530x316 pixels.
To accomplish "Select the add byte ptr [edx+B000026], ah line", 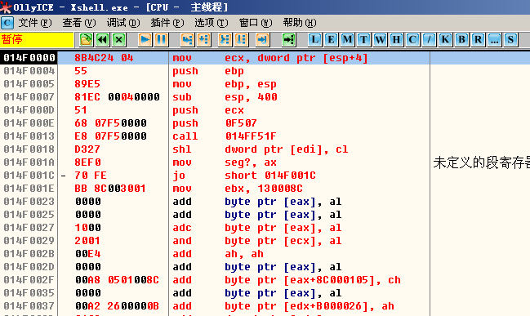I will pos(283,306).
